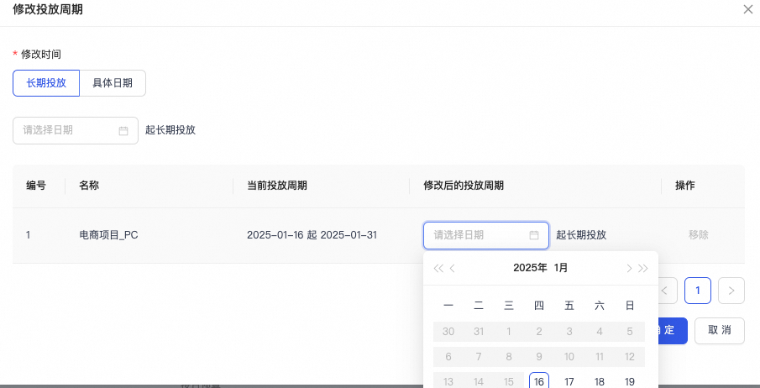
Task: Pick the 16th in the calendar
Action: click(x=539, y=381)
